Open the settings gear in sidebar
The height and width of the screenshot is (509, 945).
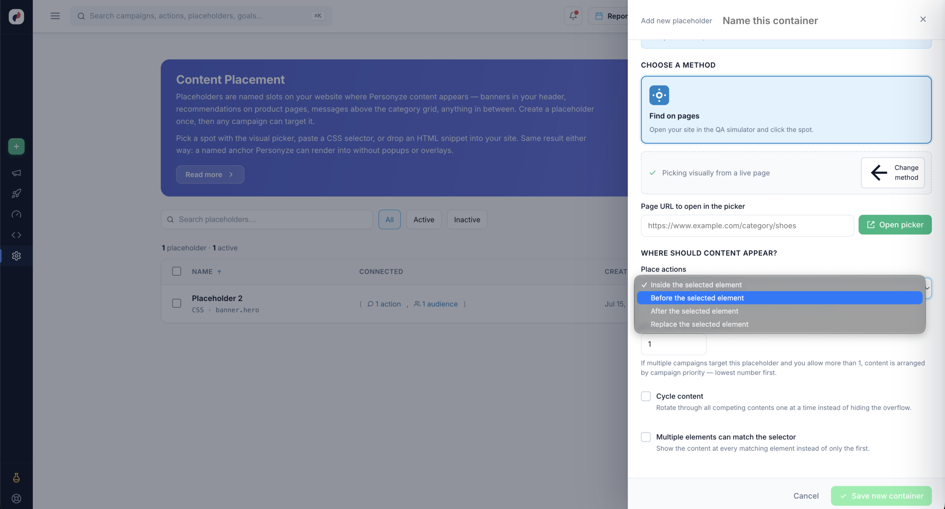16,256
